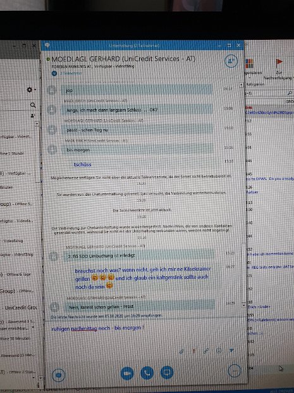Open the Kategorisieren colored squares button

[x=251, y=67]
